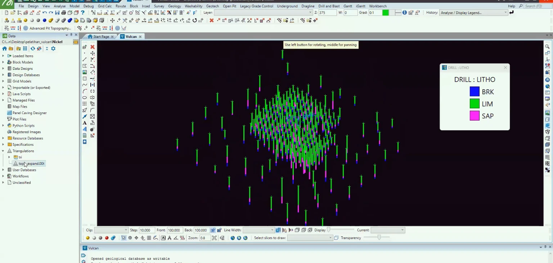Screen dimensions: 553x263
Task: Select the Registered Images item
Action: click(27, 132)
